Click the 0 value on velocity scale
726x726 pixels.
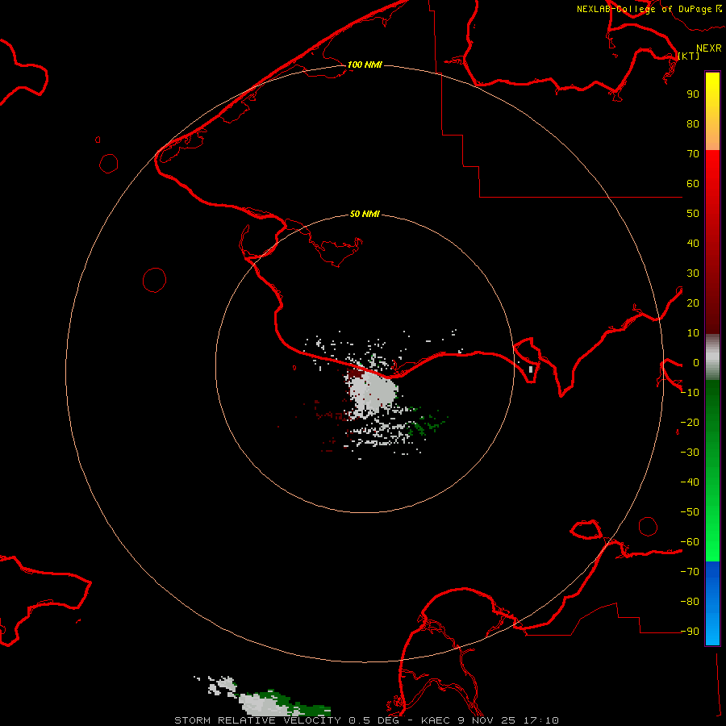[x=696, y=362]
